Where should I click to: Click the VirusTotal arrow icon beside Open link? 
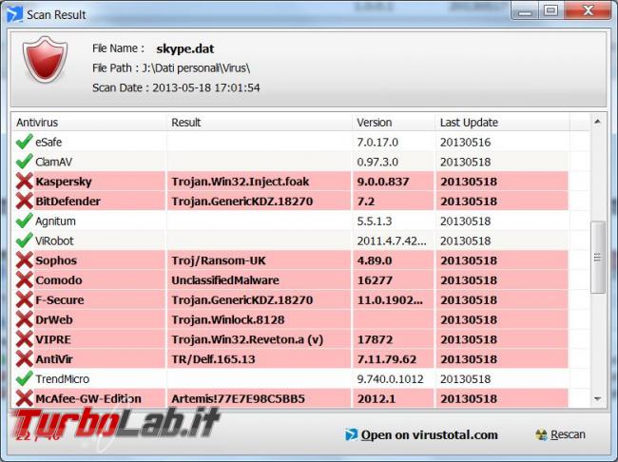[x=351, y=434]
